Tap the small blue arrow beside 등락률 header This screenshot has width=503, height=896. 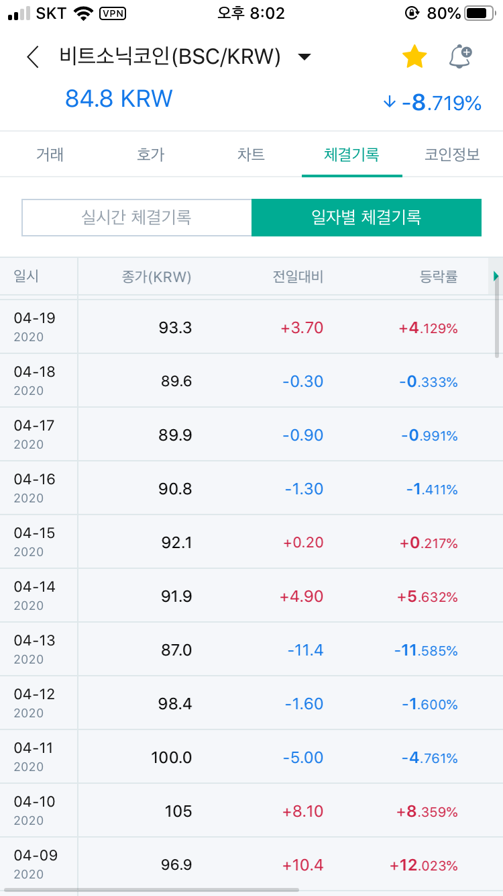[x=496, y=275]
